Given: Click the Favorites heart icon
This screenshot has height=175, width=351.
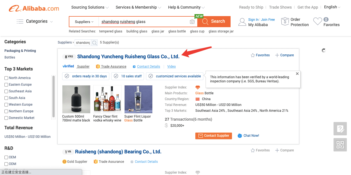Looking at the screenshot, I should point(317,22).
